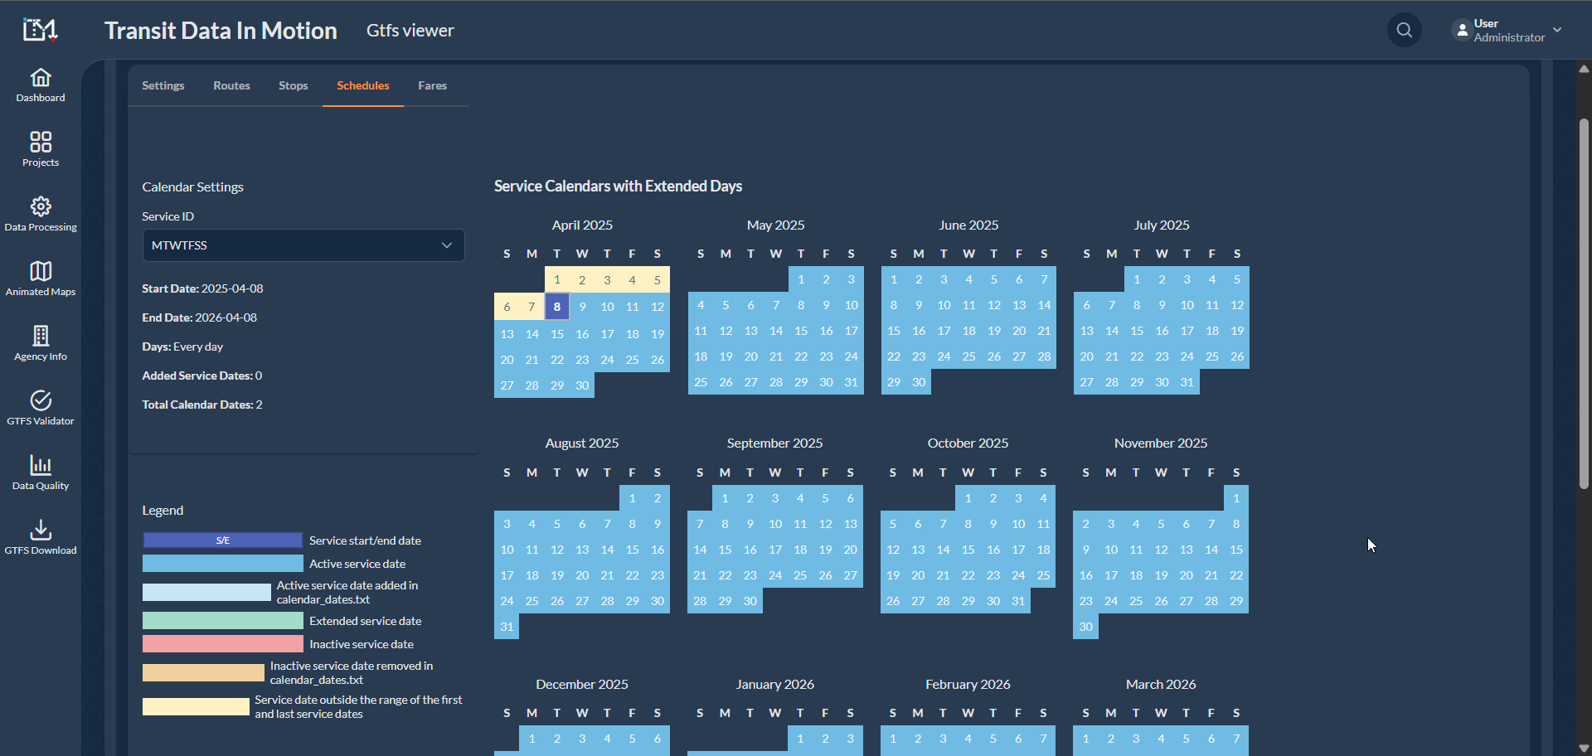Click the Transit Data In Motion logo
Image resolution: width=1592 pixels, height=756 pixels.
click(40, 31)
